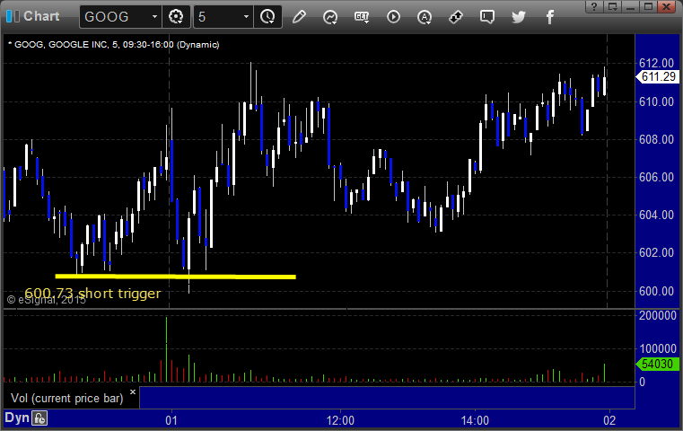This screenshot has height=431, width=683.
Task: Toggle the Dyn lock icon
Action: tap(39, 418)
